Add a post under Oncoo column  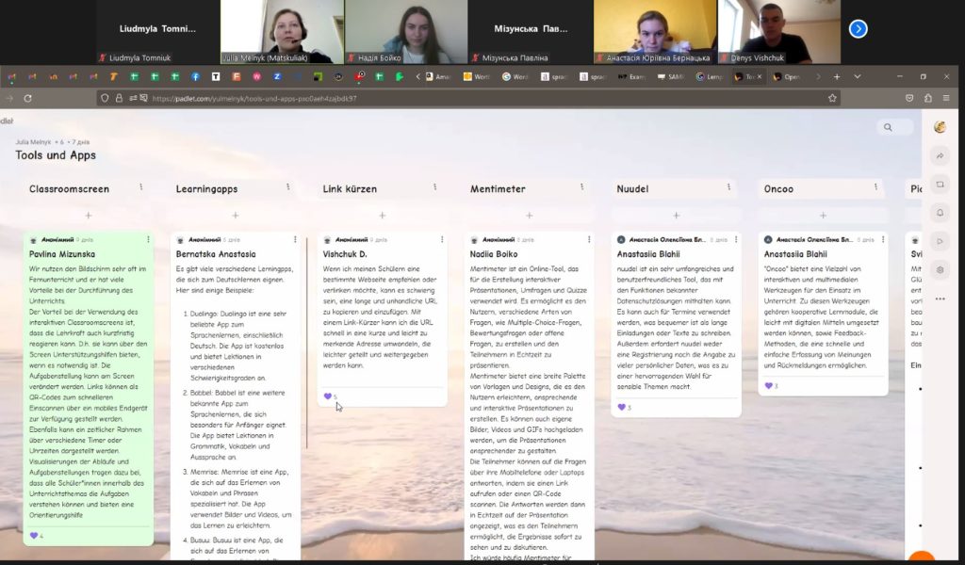click(823, 216)
